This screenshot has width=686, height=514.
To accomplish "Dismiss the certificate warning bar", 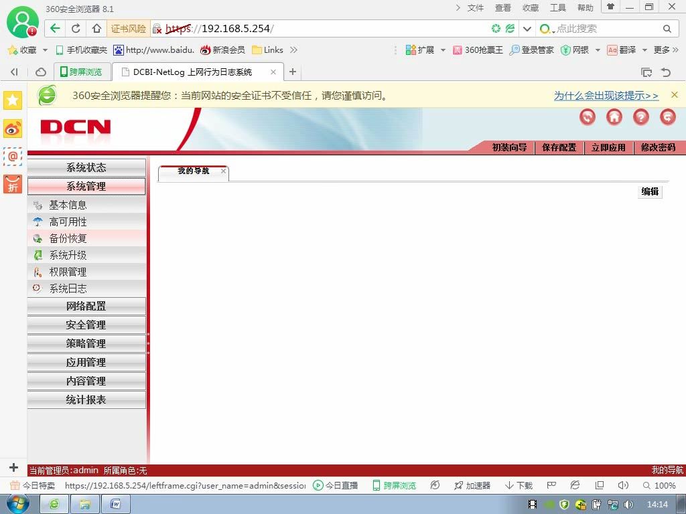I will (674, 95).
